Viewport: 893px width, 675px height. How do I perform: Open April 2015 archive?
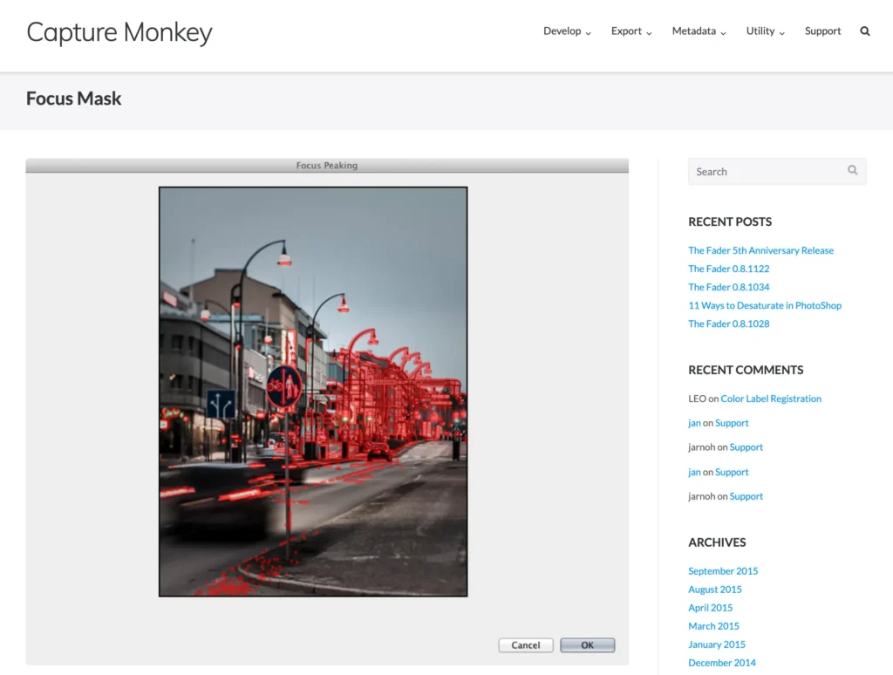[x=710, y=608]
